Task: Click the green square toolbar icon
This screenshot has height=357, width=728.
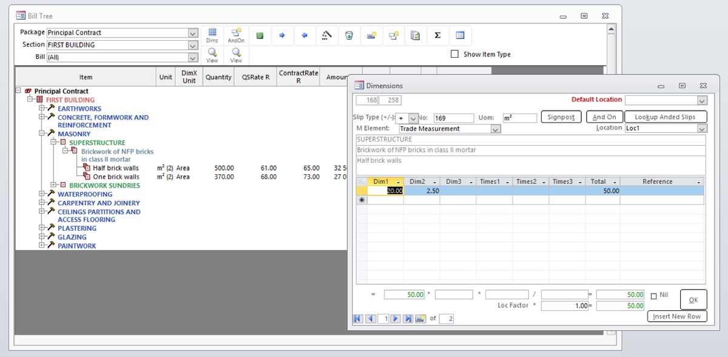Action: click(x=259, y=35)
